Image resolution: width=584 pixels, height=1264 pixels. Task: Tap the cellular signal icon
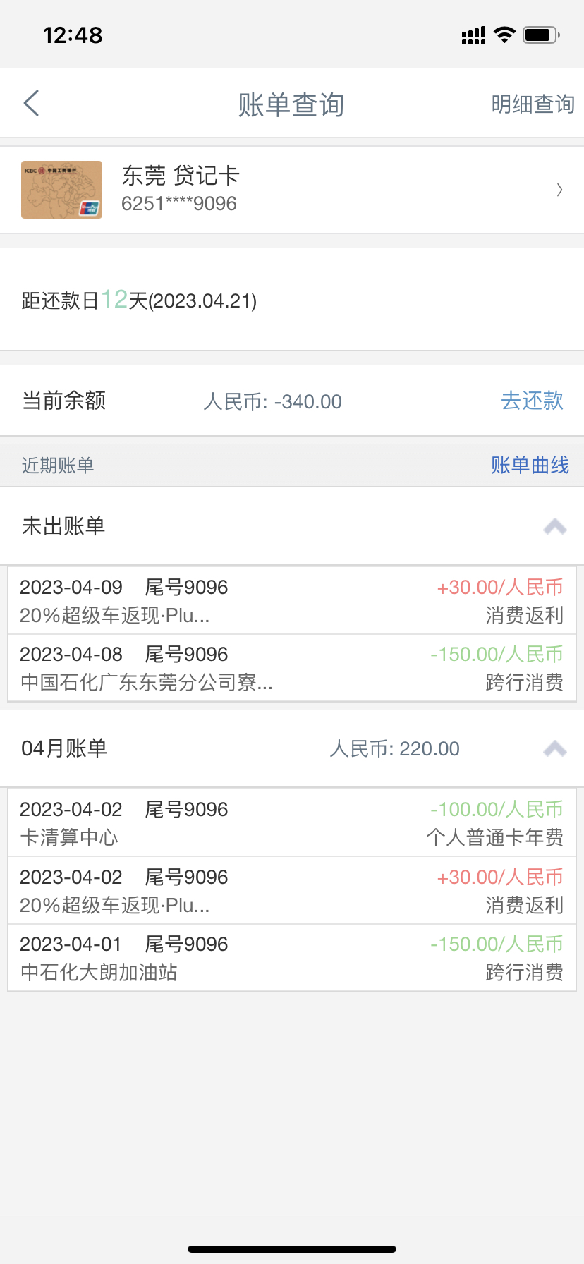coord(473,35)
